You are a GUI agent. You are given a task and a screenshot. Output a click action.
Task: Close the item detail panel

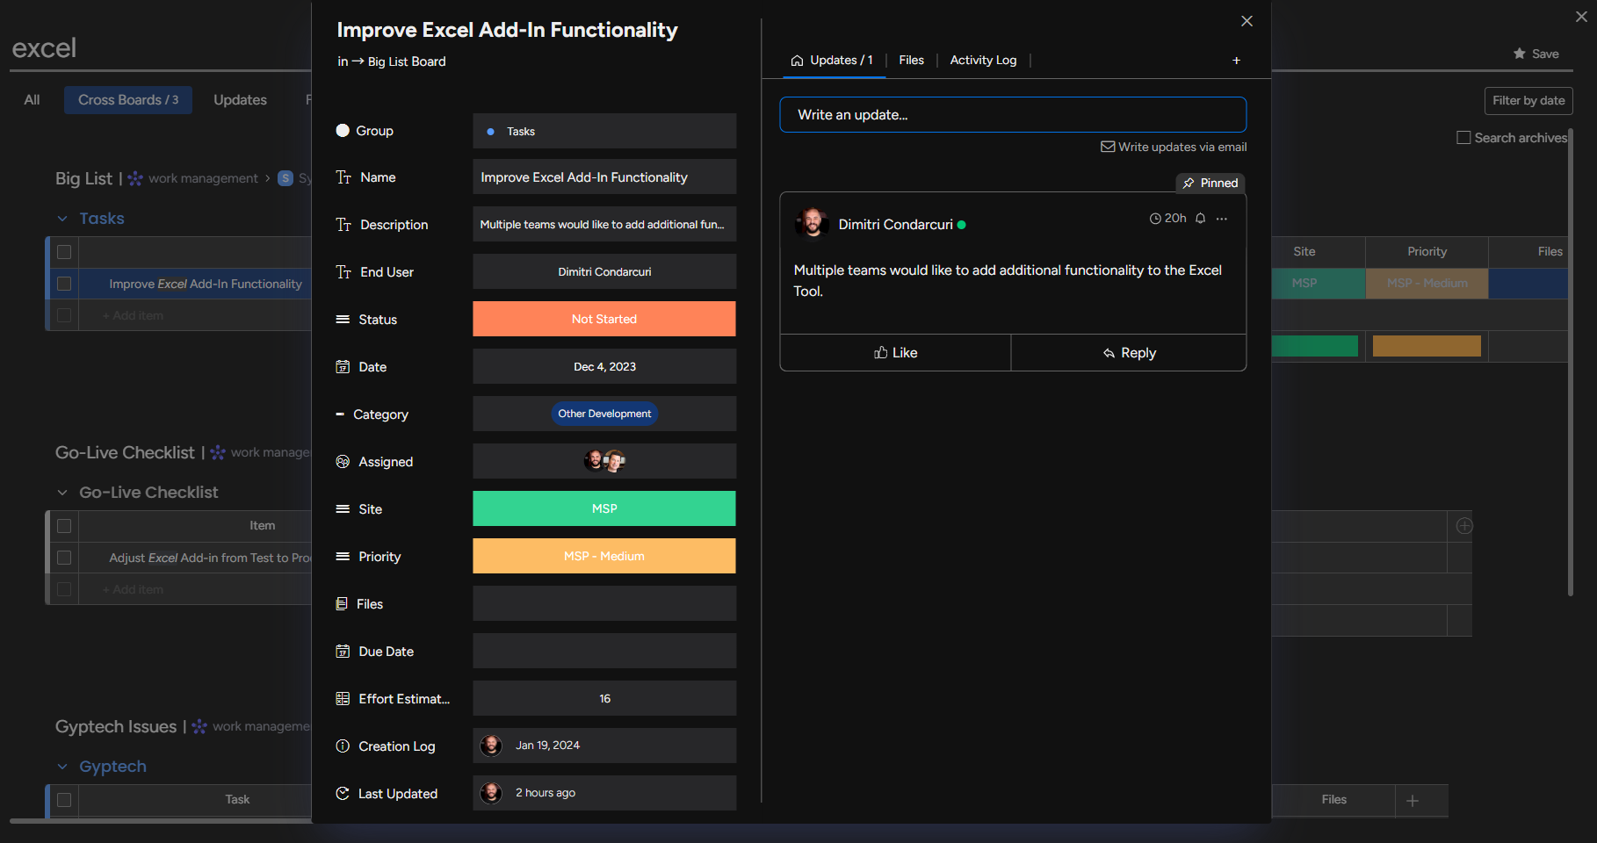[1247, 21]
